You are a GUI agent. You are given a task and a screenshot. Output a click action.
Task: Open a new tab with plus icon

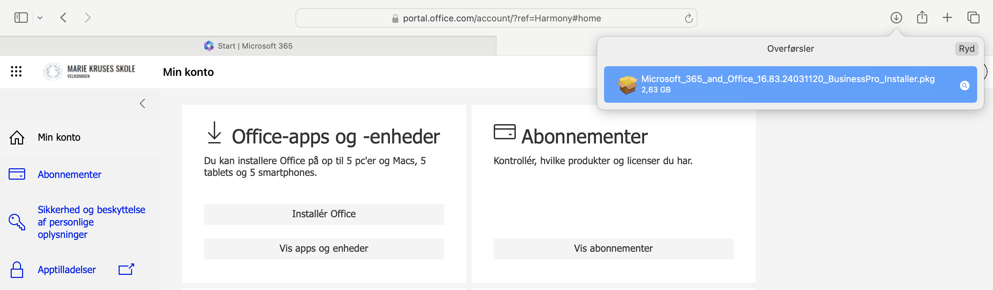[947, 18]
